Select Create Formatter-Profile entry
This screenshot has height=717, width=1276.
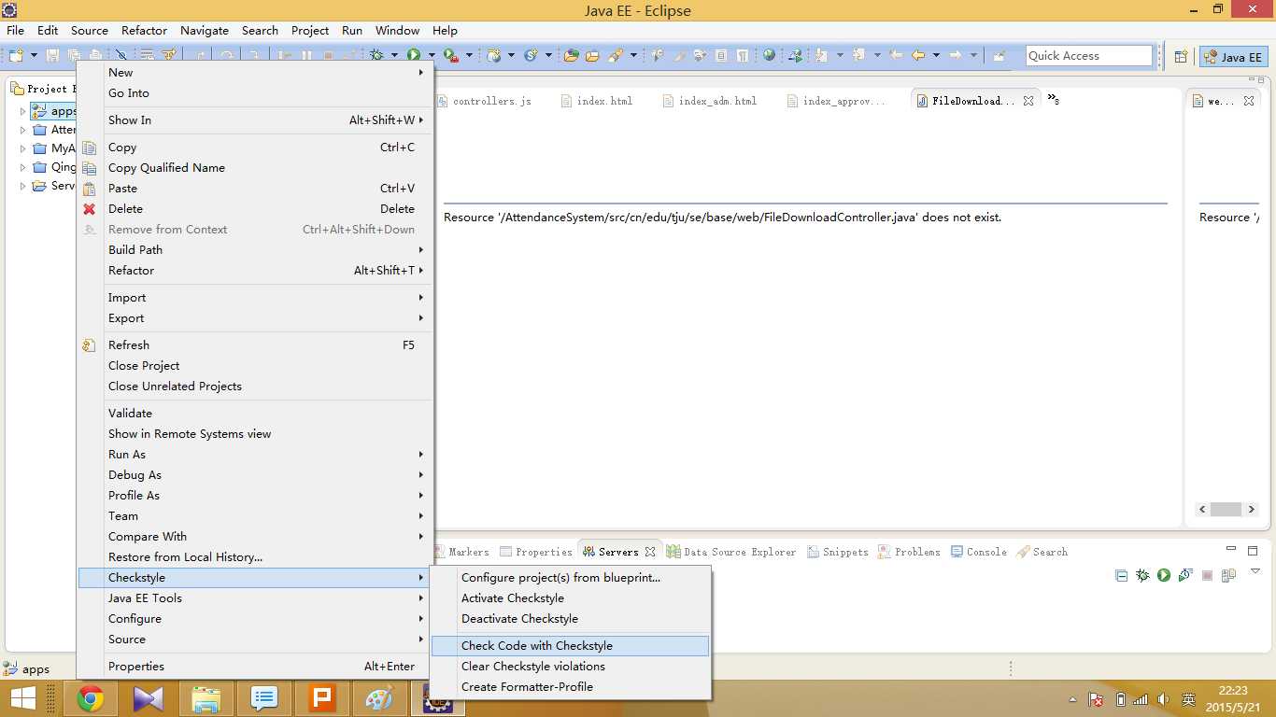570,686
